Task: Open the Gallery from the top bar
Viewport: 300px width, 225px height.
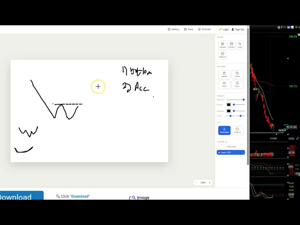Action: point(173,29)
